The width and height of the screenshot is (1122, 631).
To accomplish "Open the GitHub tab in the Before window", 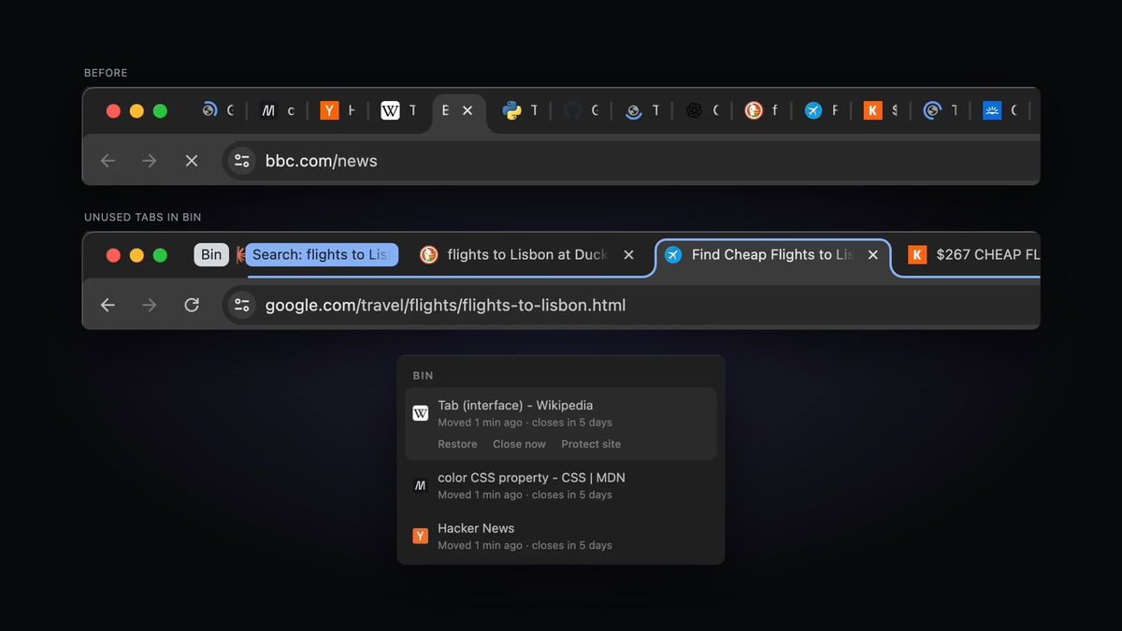I will (x=581, y=110).
